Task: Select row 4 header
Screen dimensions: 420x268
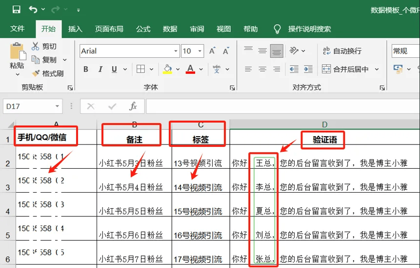Action: 8,204
